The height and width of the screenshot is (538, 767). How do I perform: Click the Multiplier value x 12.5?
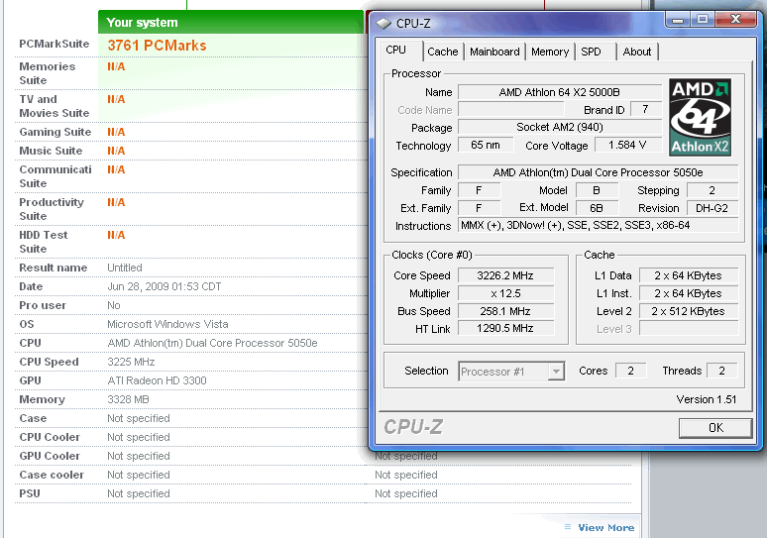(505, 293)
